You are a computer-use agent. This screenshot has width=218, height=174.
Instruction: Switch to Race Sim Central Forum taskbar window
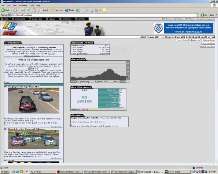(x=97, y=172)
